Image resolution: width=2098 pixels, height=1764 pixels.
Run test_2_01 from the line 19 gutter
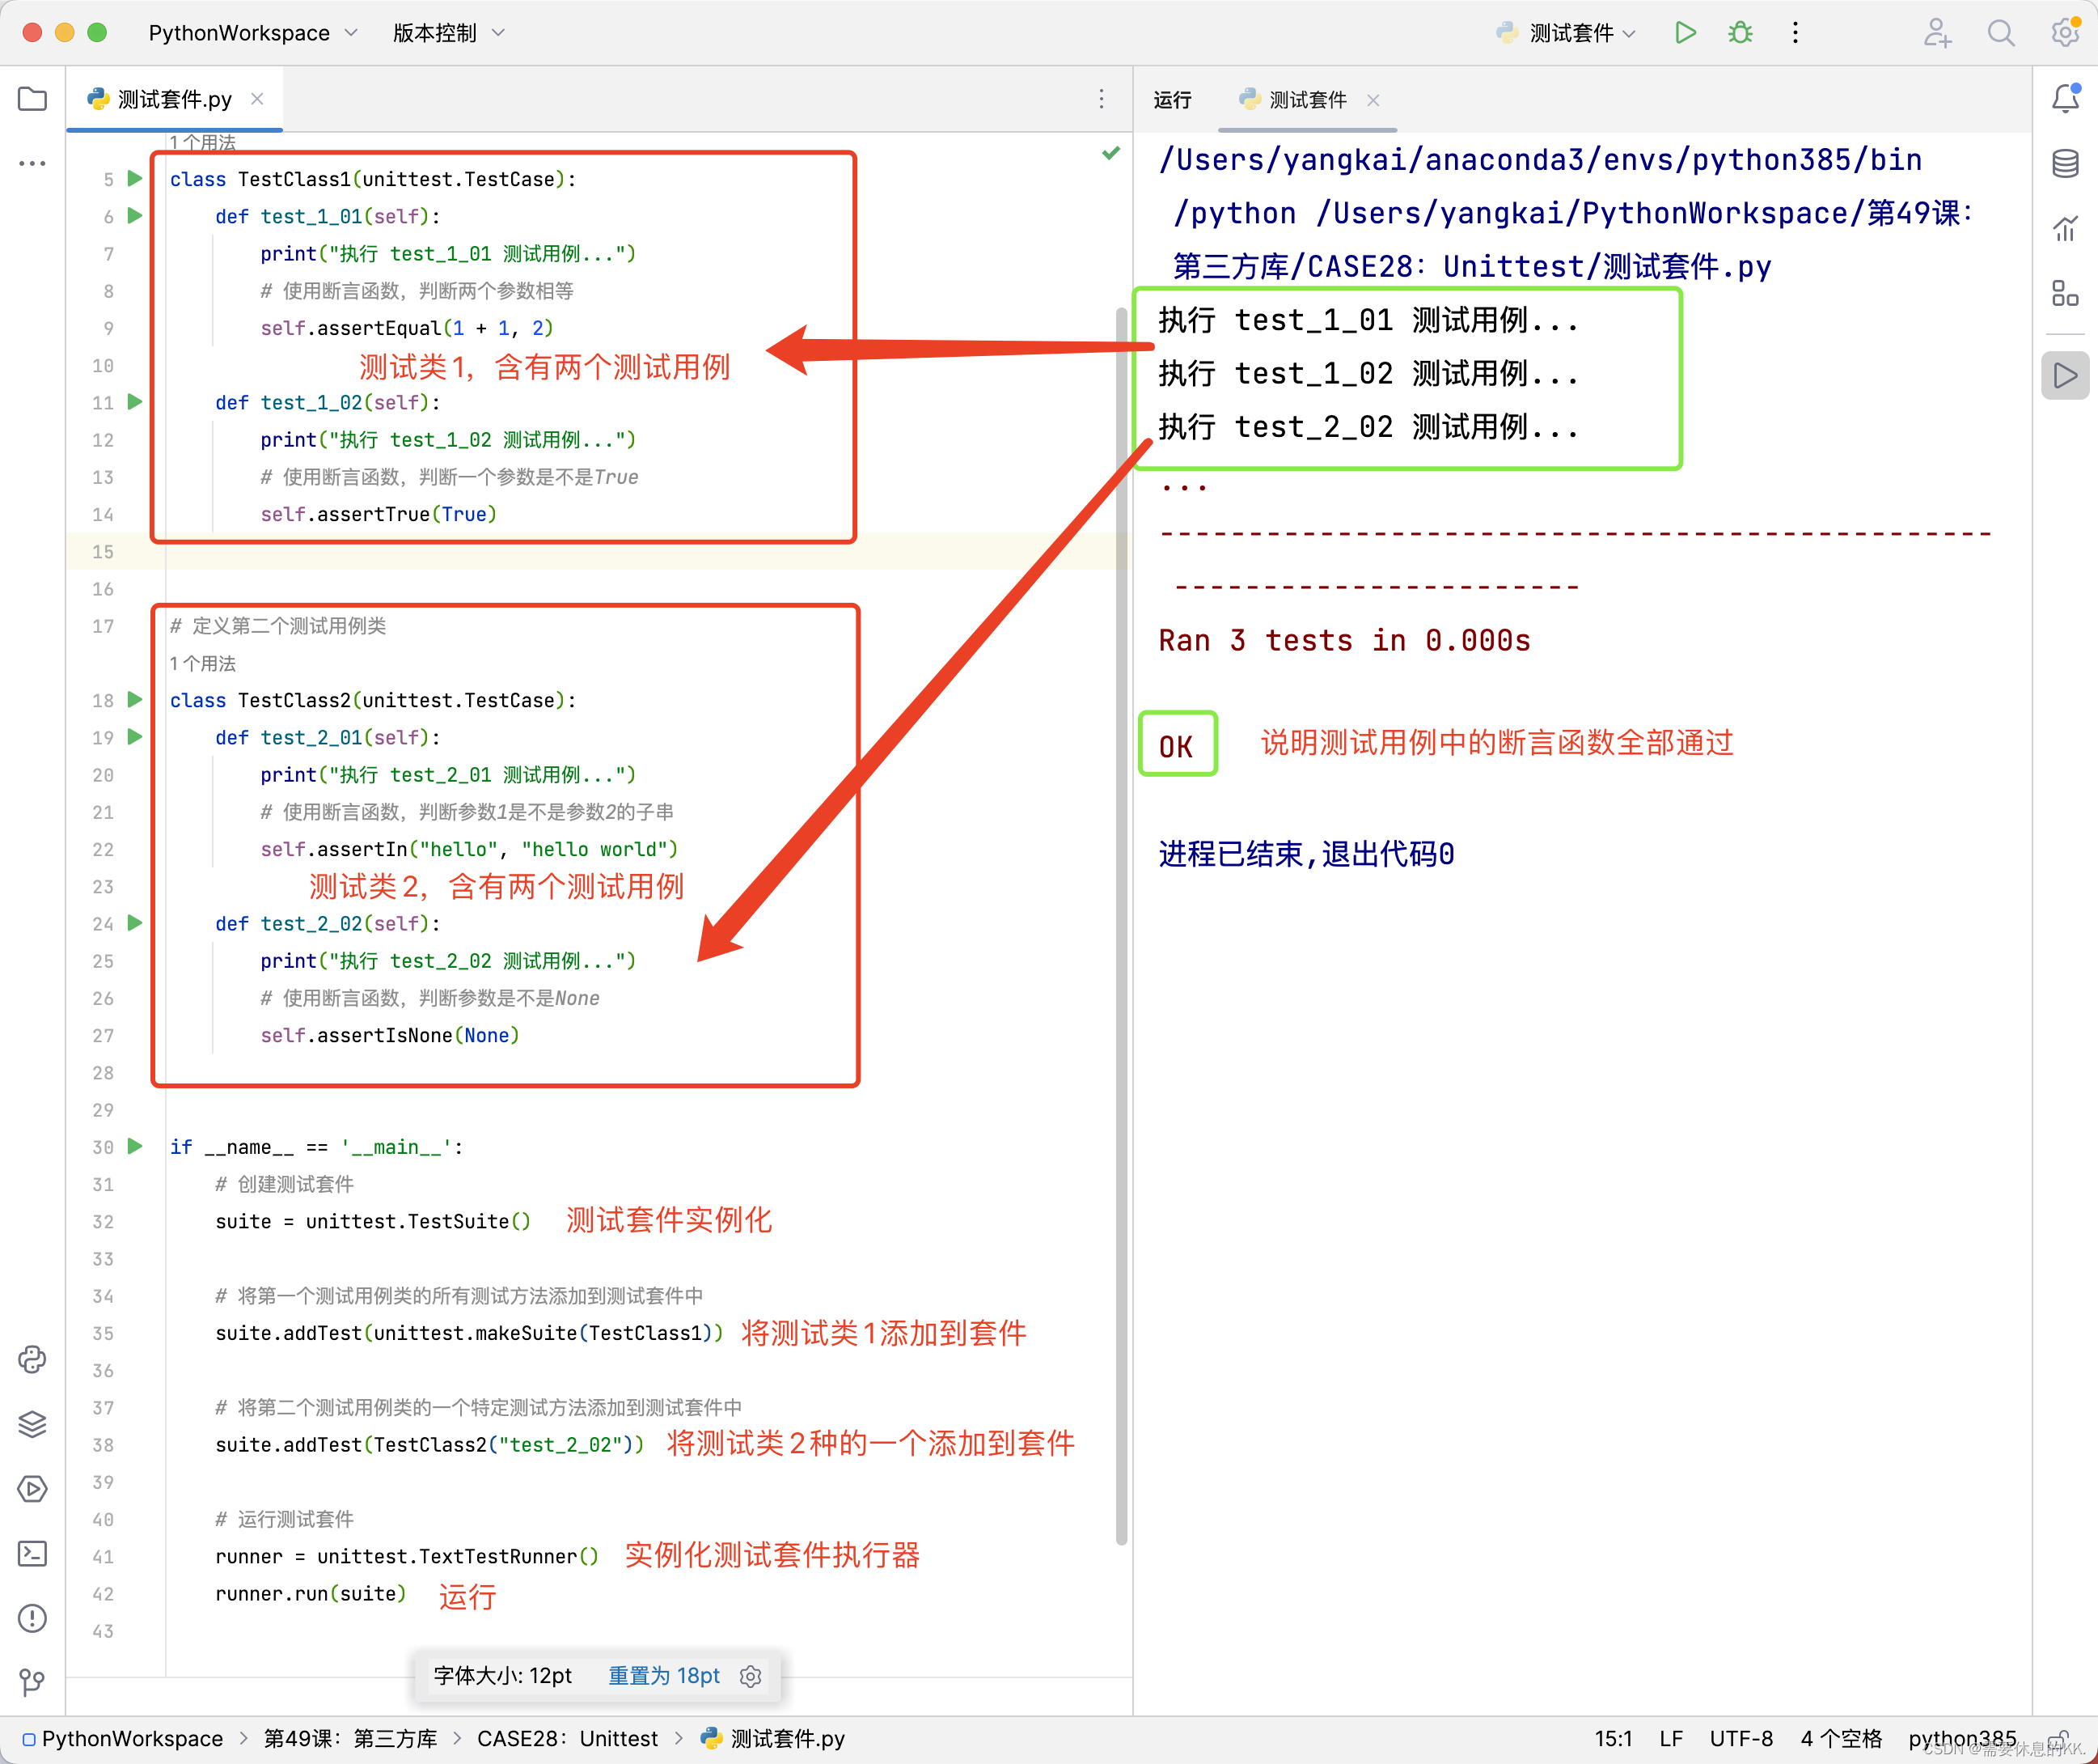[x=135, y=737]
